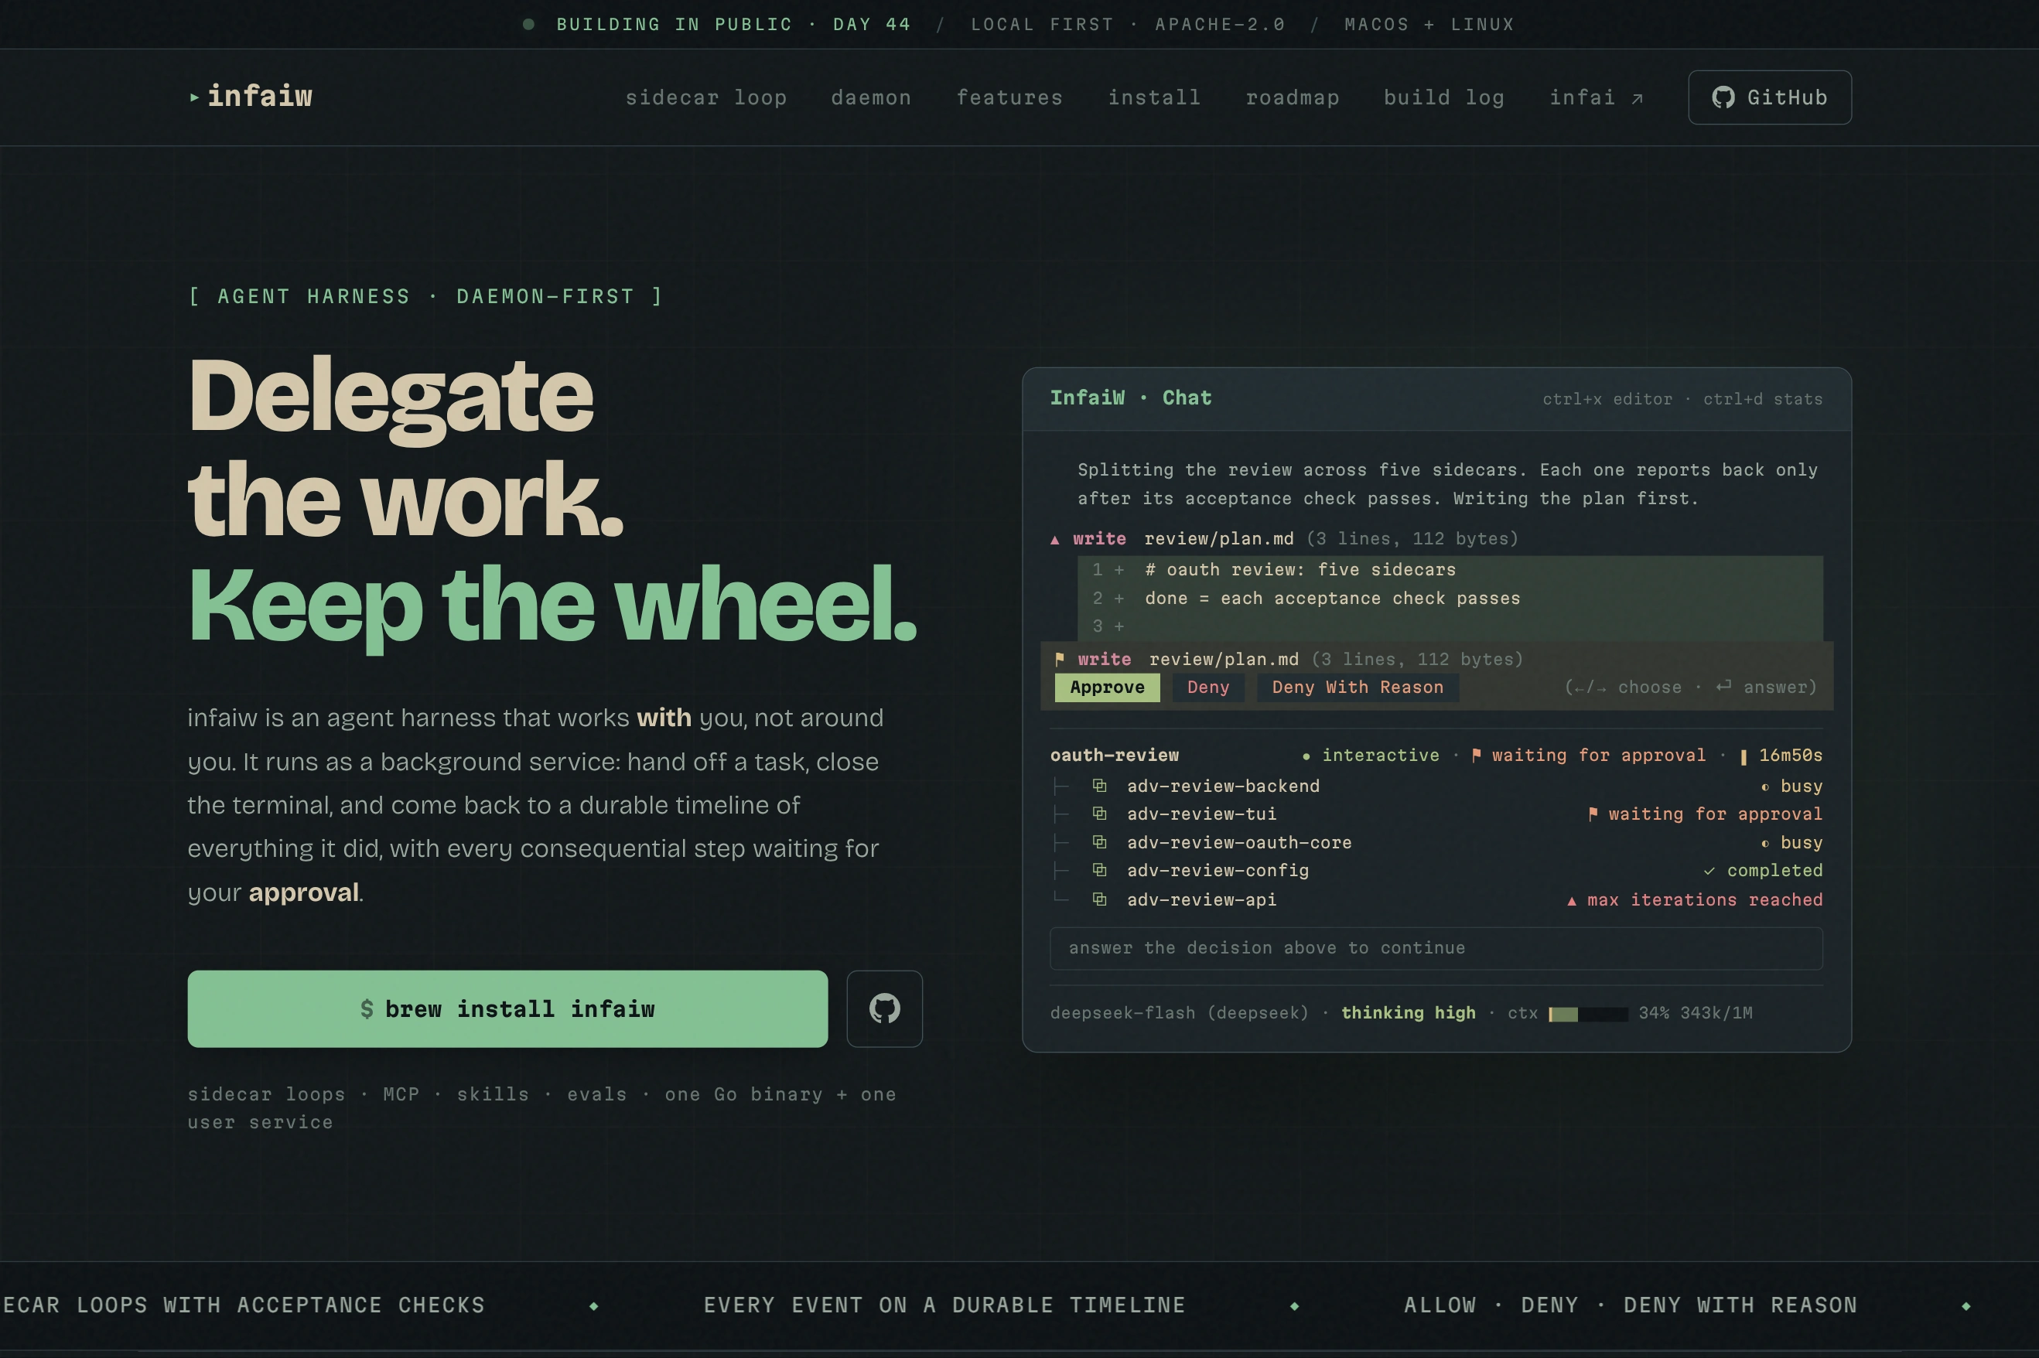The width and height of the screenshot is (2039, 1358).
Task: Click the 'ctrl+d stats' hint
Action: point(1763,399)
